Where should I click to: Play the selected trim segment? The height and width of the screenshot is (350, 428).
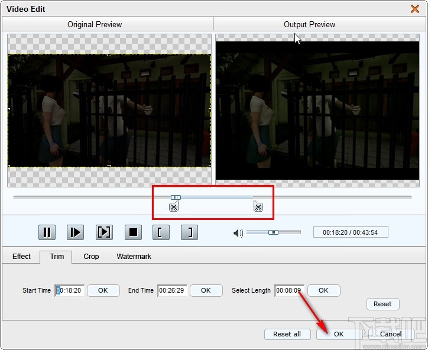pos(104,232)
